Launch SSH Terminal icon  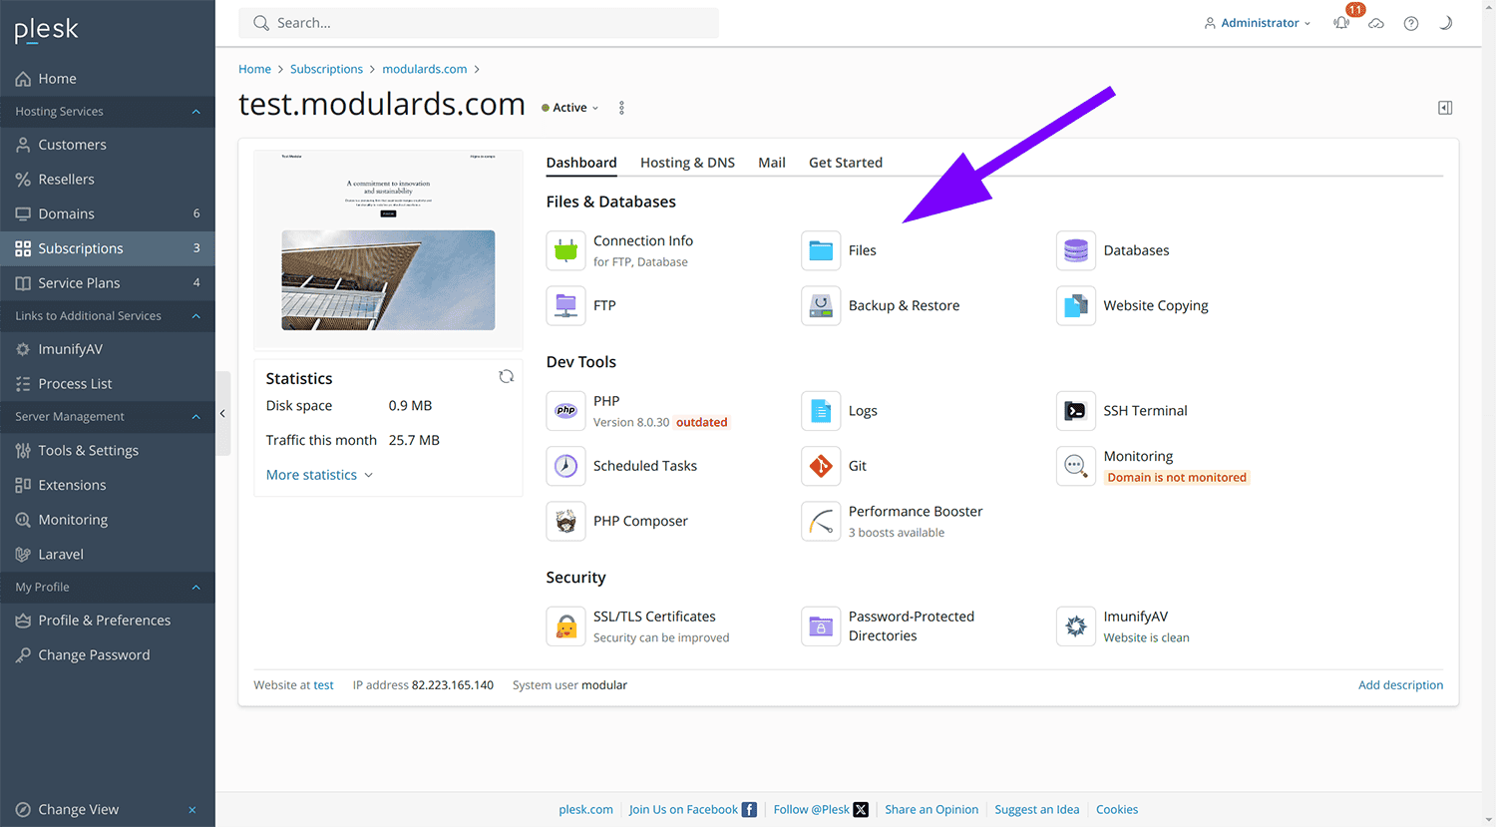pos(1075,411)
